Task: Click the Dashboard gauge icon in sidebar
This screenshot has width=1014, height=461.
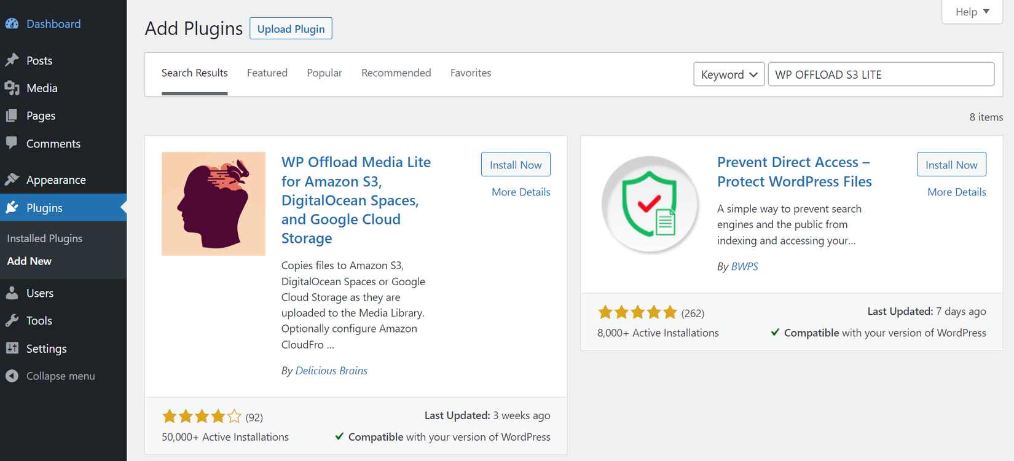Action: [x=12, y=24]
